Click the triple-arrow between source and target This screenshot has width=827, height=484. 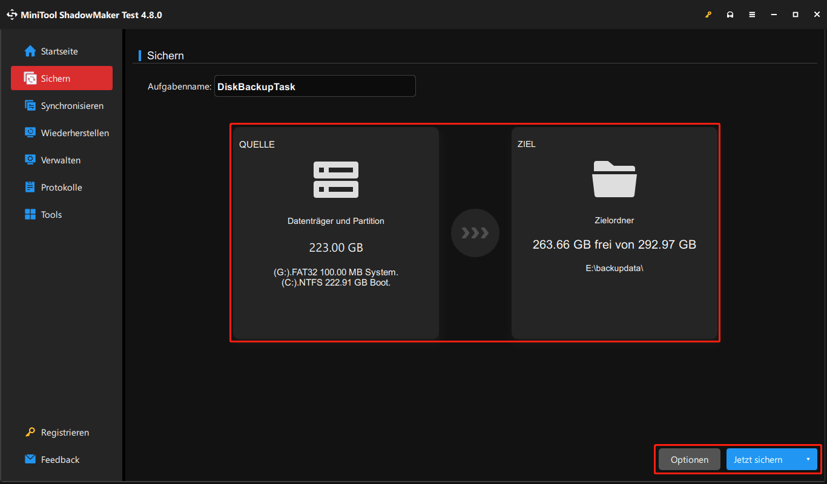tap(475, 233)
